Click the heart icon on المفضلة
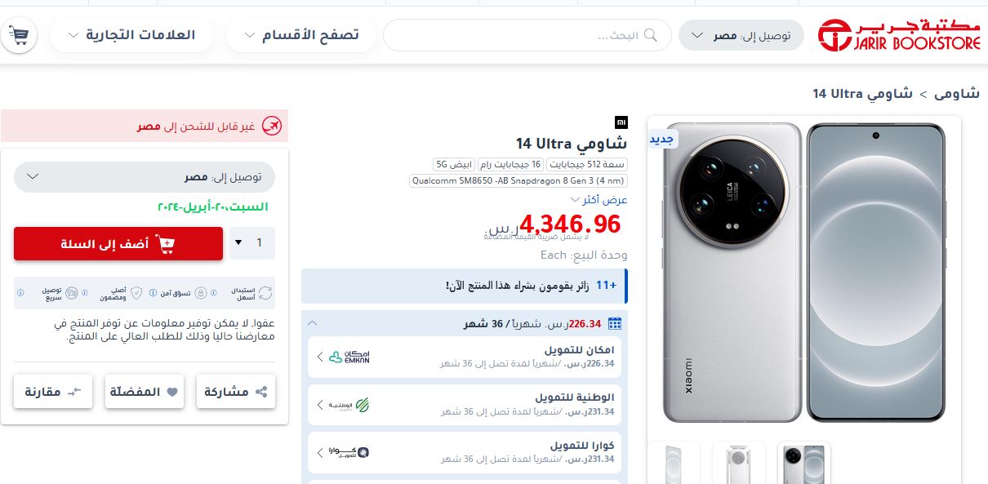 point(172,392)
